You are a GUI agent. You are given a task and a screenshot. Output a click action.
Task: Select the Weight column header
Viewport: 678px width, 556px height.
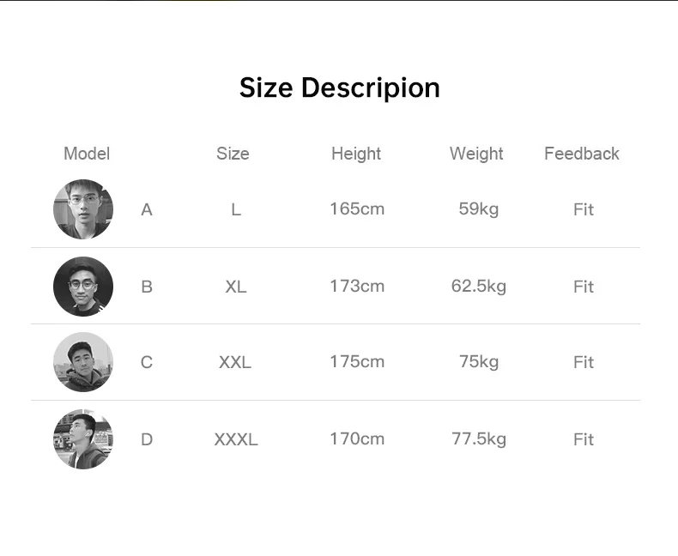(x=476, y=154)
